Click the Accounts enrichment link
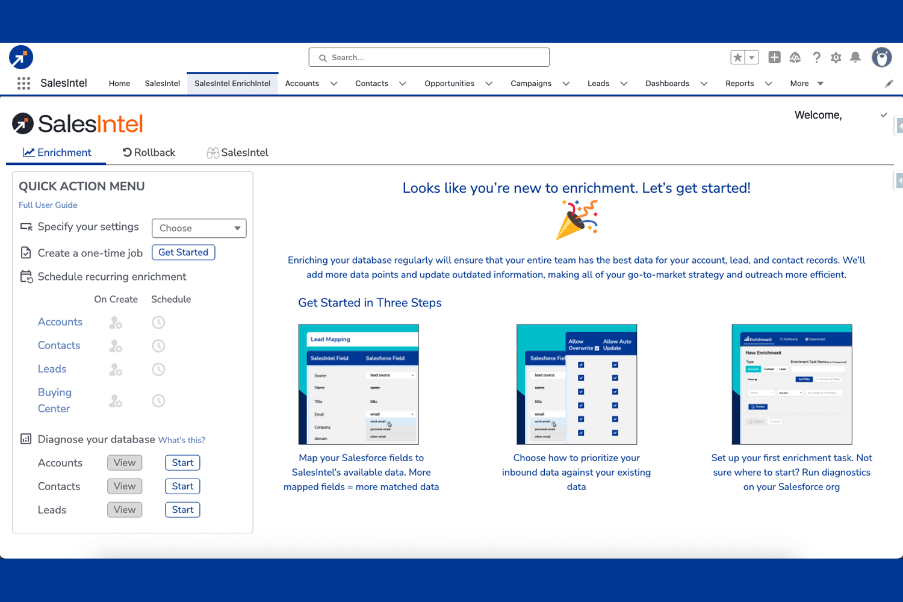 pyautogui.click(x=60, y=322)
